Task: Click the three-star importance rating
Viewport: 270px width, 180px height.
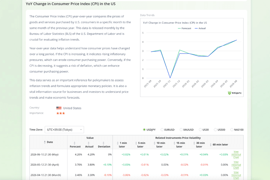Action: pyautogui.click(x=61, y=113)
